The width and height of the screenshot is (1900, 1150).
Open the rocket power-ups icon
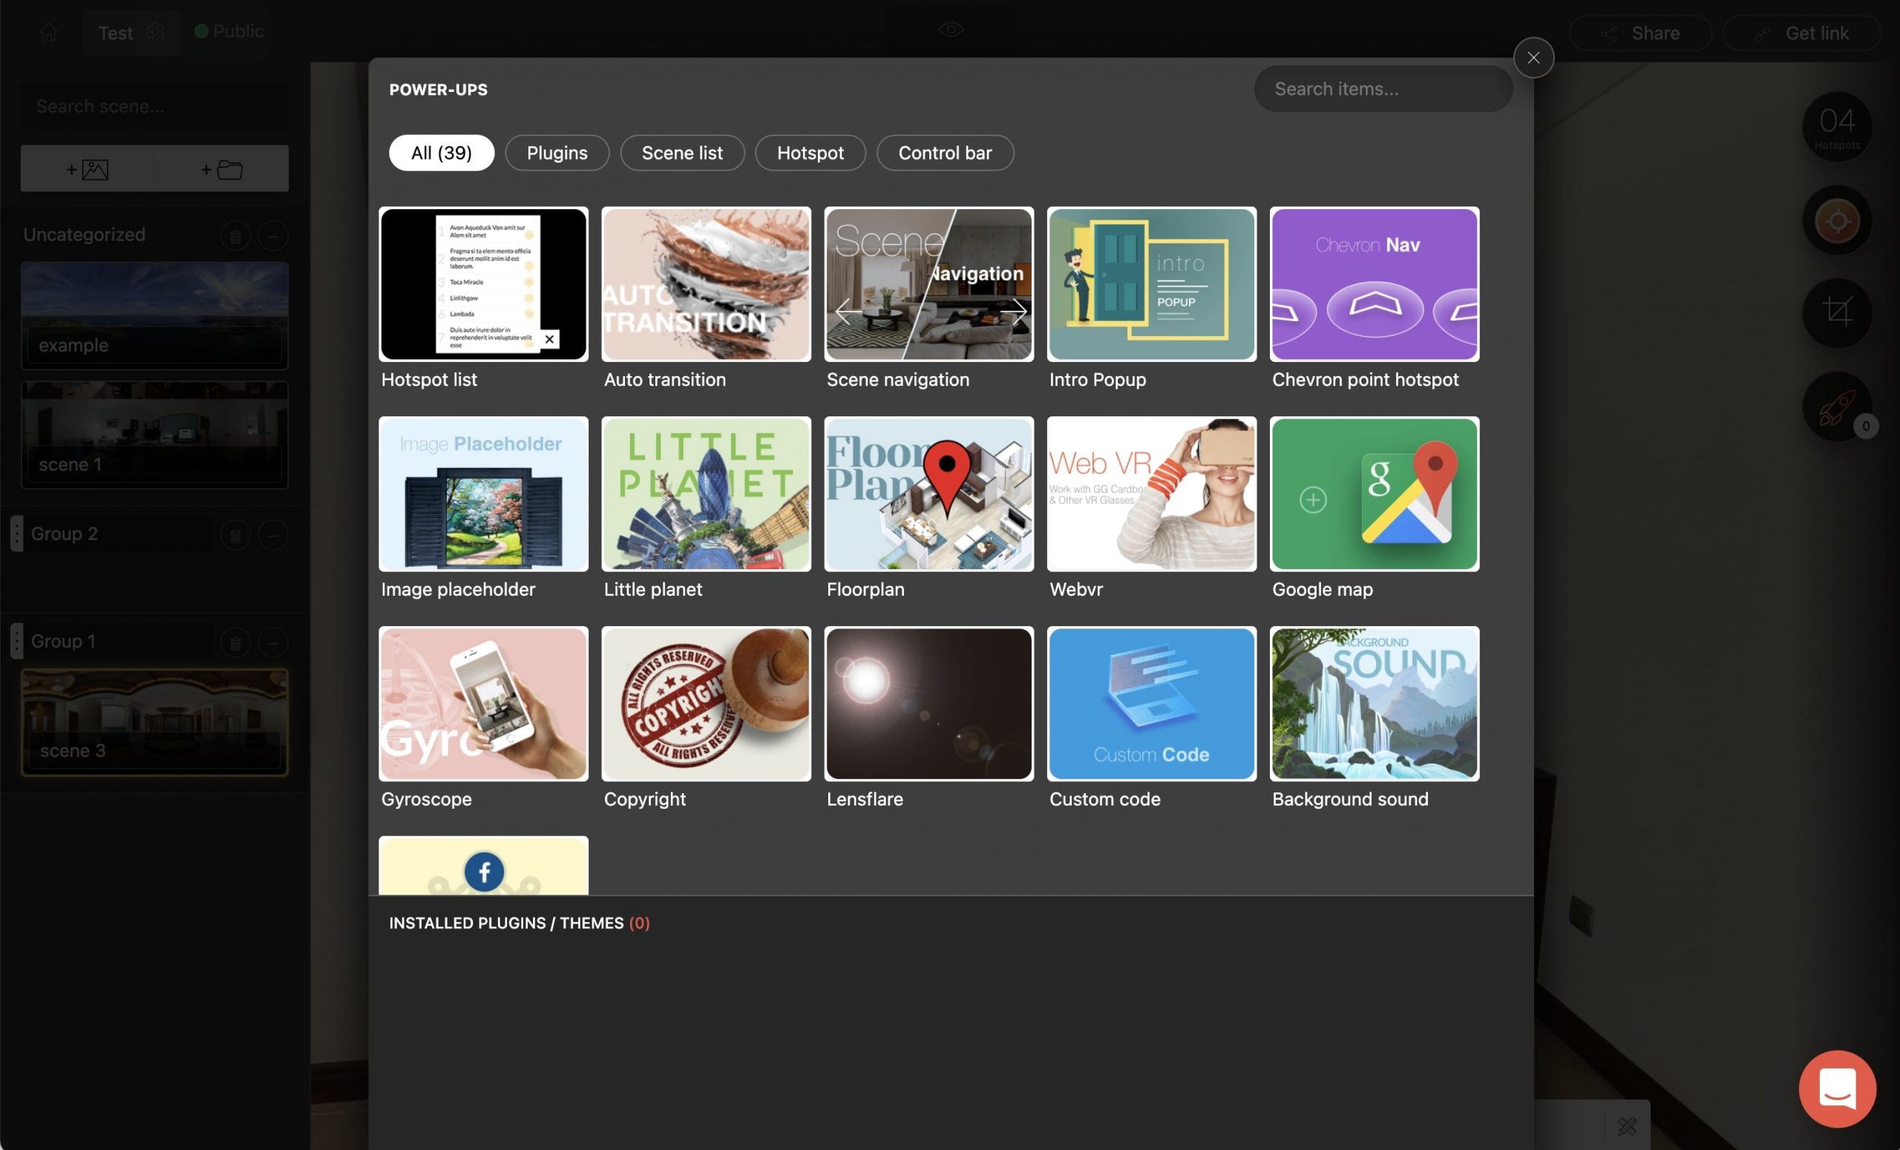[1837, 406]
